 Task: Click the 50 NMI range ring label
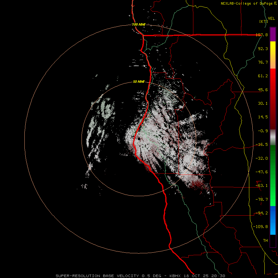click(139, 82)
